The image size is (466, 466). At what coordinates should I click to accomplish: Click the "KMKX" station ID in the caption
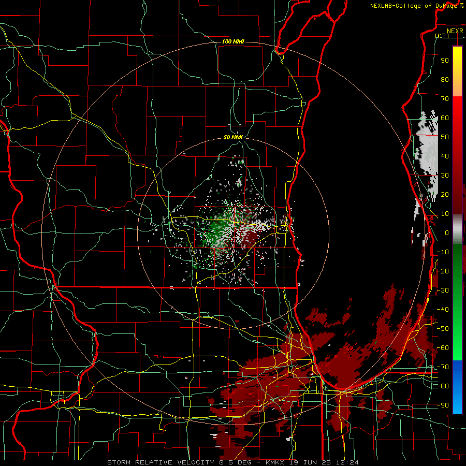coord(276,462)
